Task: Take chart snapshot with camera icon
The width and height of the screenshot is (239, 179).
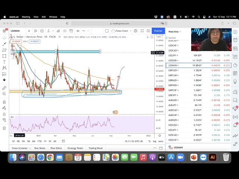Action: 149,31
